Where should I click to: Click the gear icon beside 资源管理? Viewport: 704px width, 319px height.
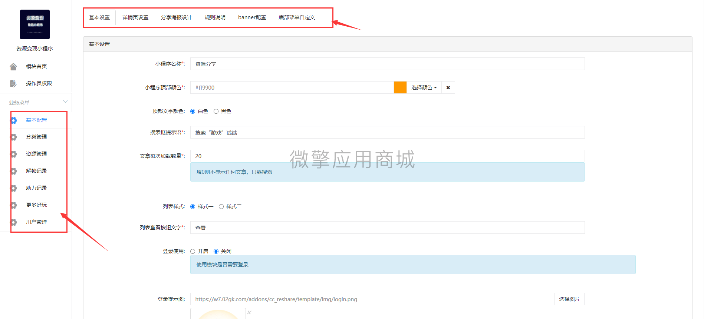(14, 154)
